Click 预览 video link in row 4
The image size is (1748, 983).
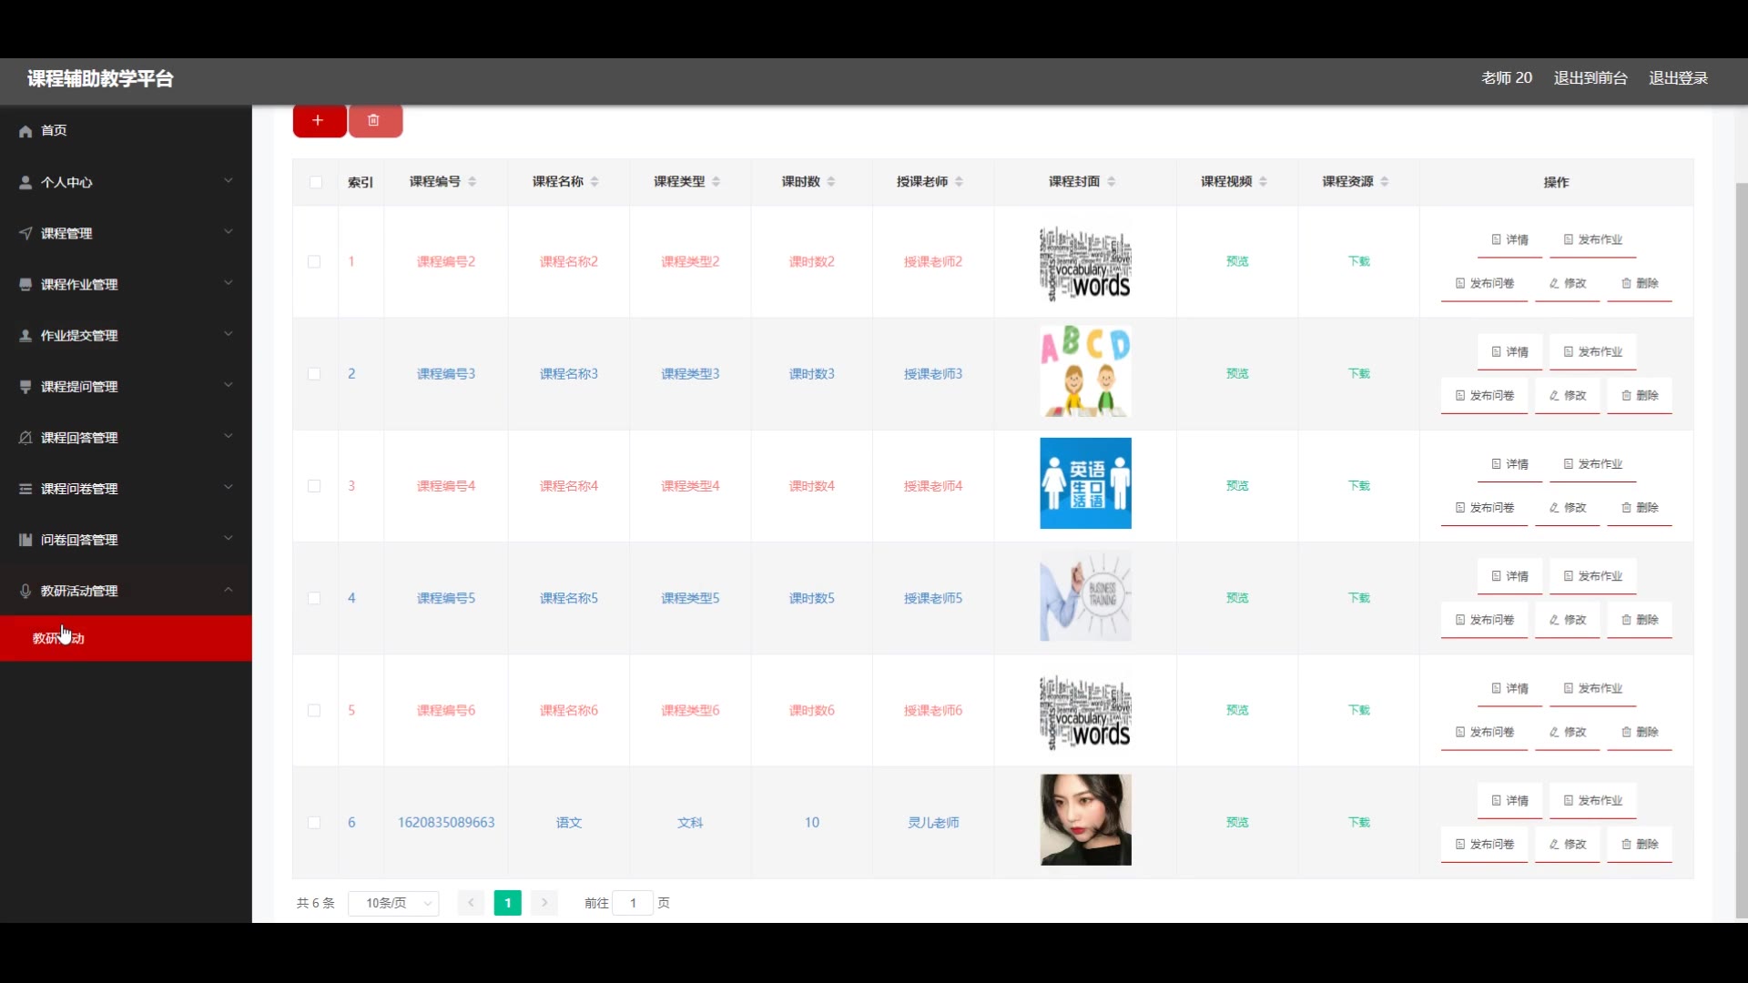[x=1236, y=598]
